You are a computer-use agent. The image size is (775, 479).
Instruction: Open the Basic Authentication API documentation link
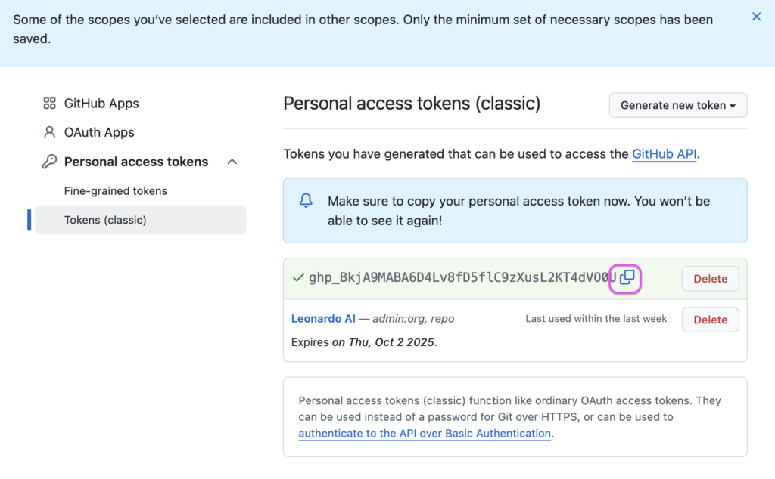pos(425,433)
